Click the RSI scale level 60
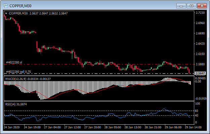Screen dimensions: 210x134 click(x=197, y=111)
